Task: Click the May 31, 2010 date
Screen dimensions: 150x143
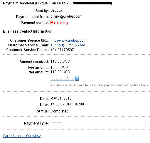Action: coord(61,98)
